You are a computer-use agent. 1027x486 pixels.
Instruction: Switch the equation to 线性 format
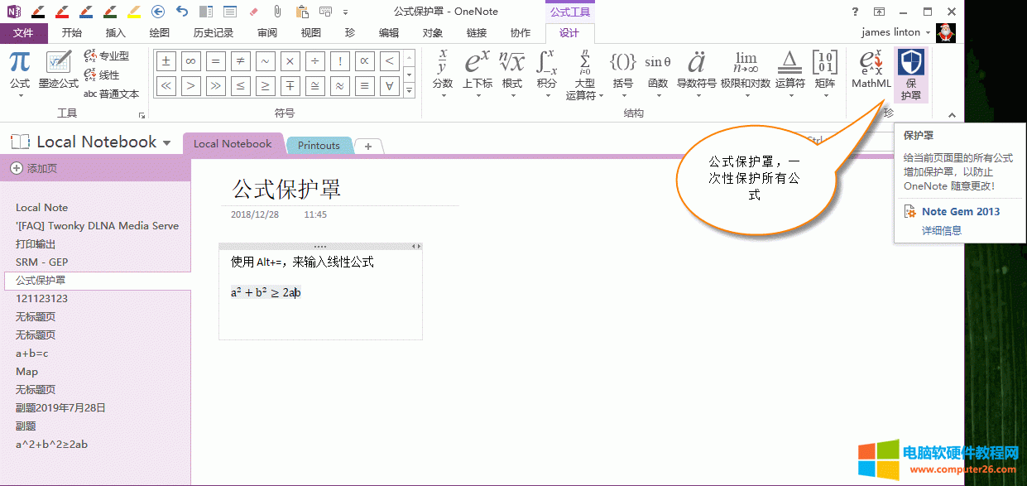pos(102,75)
